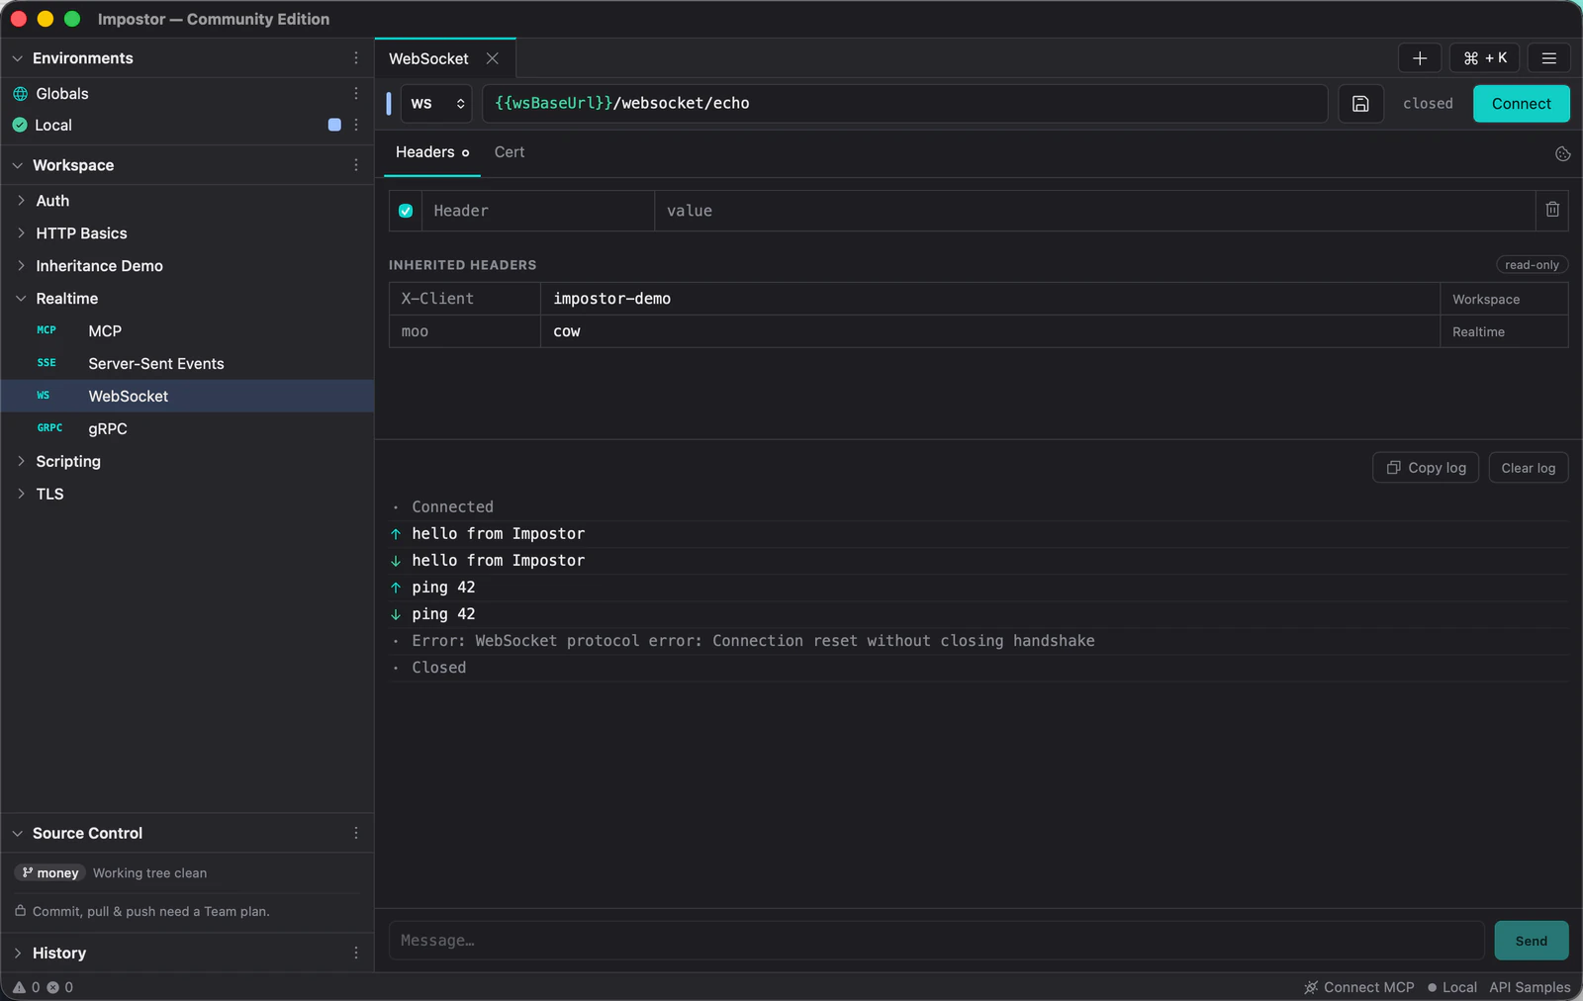Expand the TLS folder
1583x1001 pixels.
point(21,494)
